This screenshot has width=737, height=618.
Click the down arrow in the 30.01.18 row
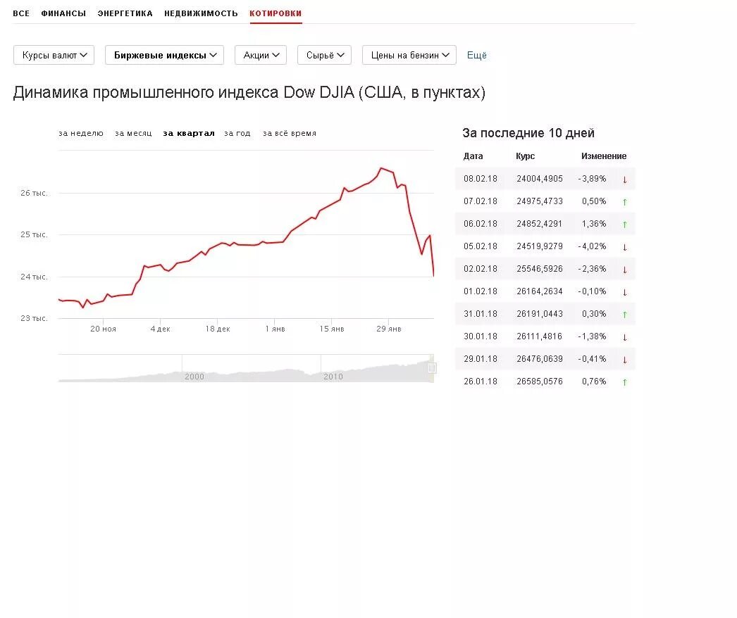tap(625, 337)
